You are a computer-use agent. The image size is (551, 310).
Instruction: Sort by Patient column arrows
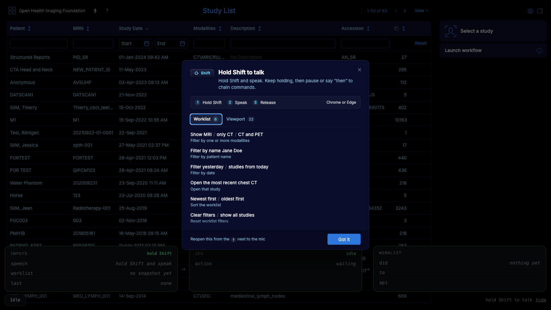(x=29, y=29)
